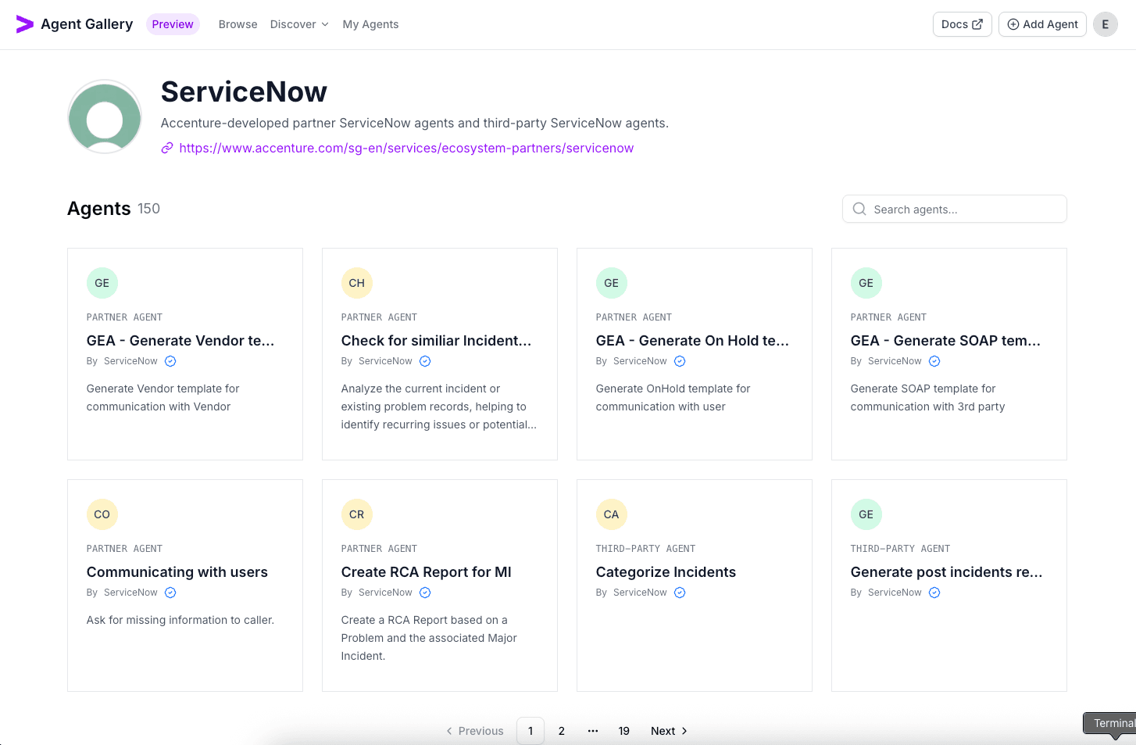Open the Discover dropdown menu
The height and width of the screenshot is (745, 1136).
click(298, 24)
